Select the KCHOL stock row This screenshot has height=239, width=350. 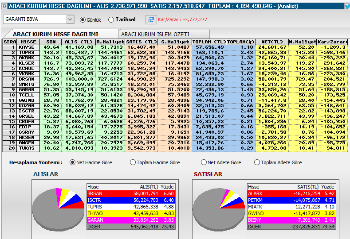tap(175, 69)
